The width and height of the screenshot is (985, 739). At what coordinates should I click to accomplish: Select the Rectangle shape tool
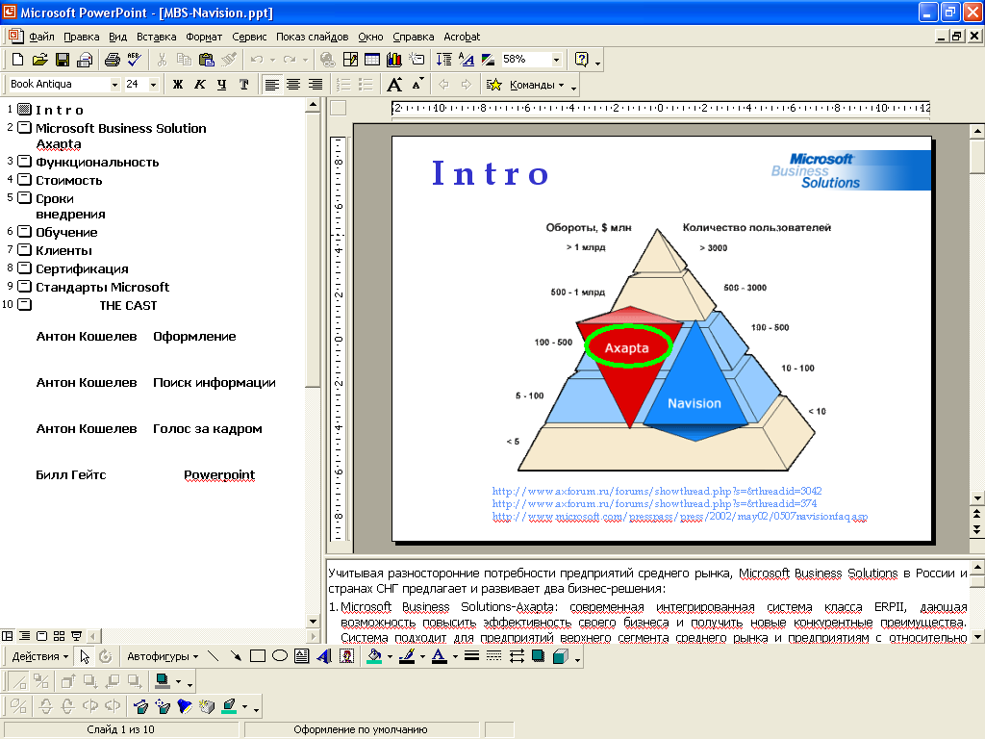click(258, 656)
